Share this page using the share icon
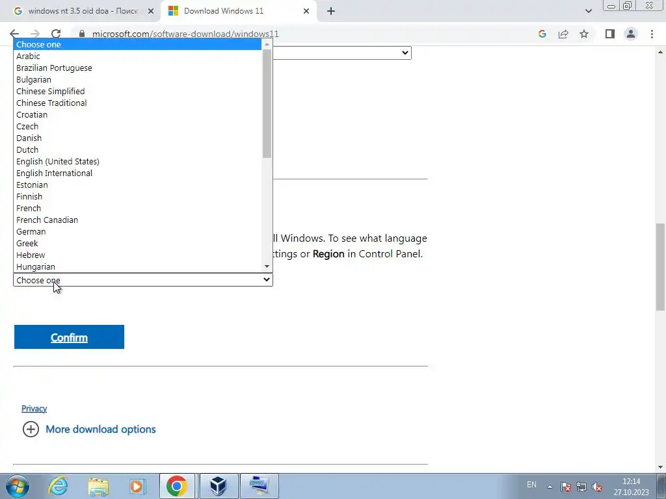The height and width of the screenshot is (499, 666). 563,34
